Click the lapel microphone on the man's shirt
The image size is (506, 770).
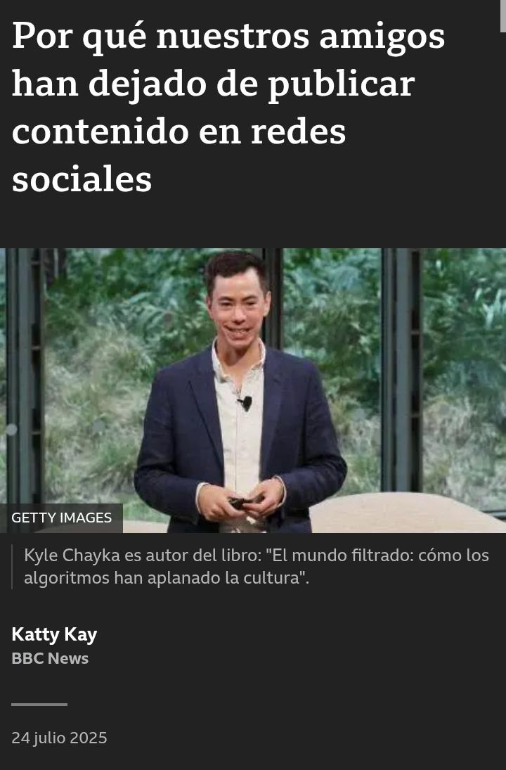tap(246, 403)
